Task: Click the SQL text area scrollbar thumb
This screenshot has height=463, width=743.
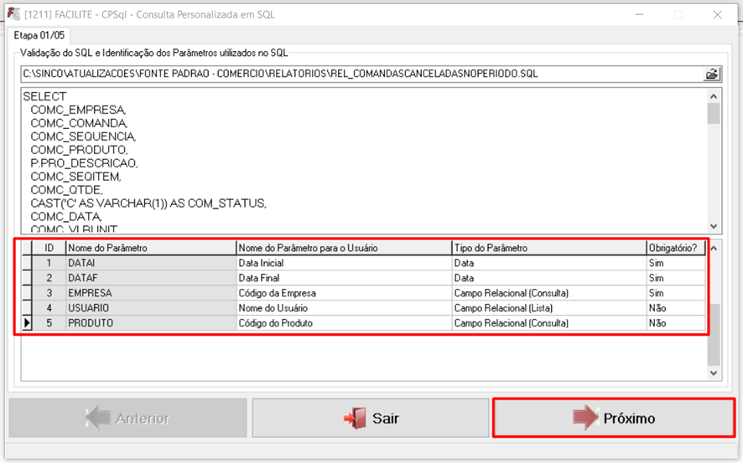Action: (x=714, y=114)
